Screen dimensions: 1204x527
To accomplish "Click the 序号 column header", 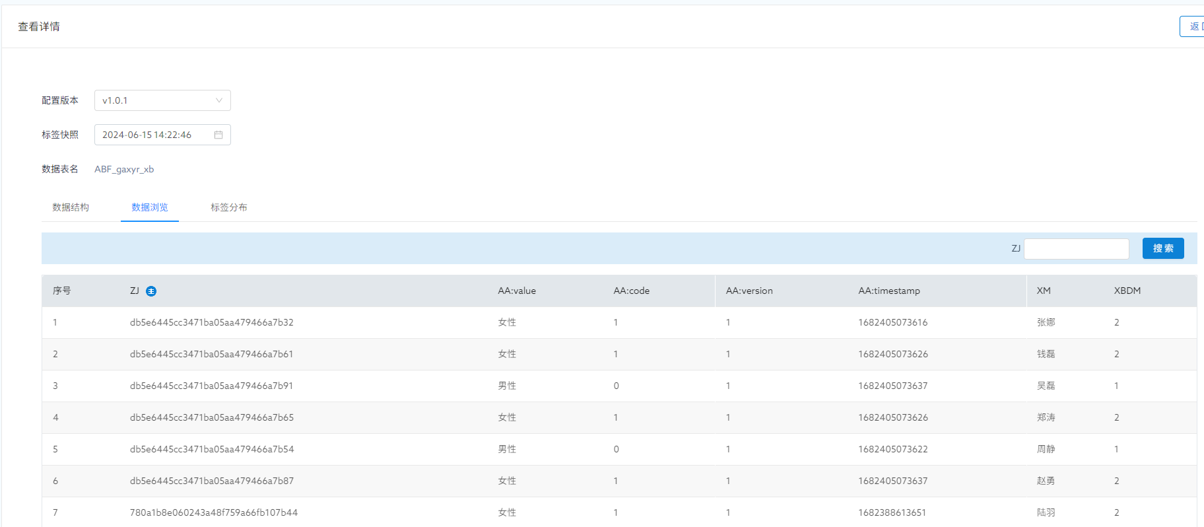I will click(x=62, y=291).
